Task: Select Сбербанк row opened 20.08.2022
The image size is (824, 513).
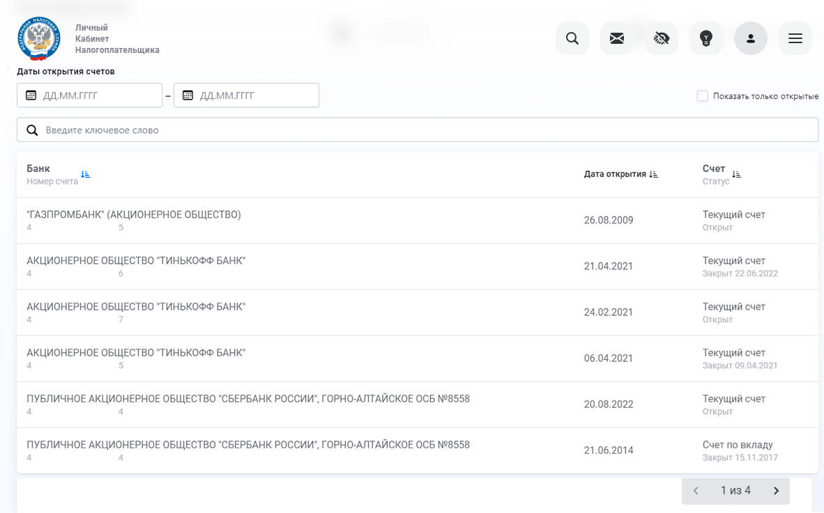Action: (x=418, y=404)
